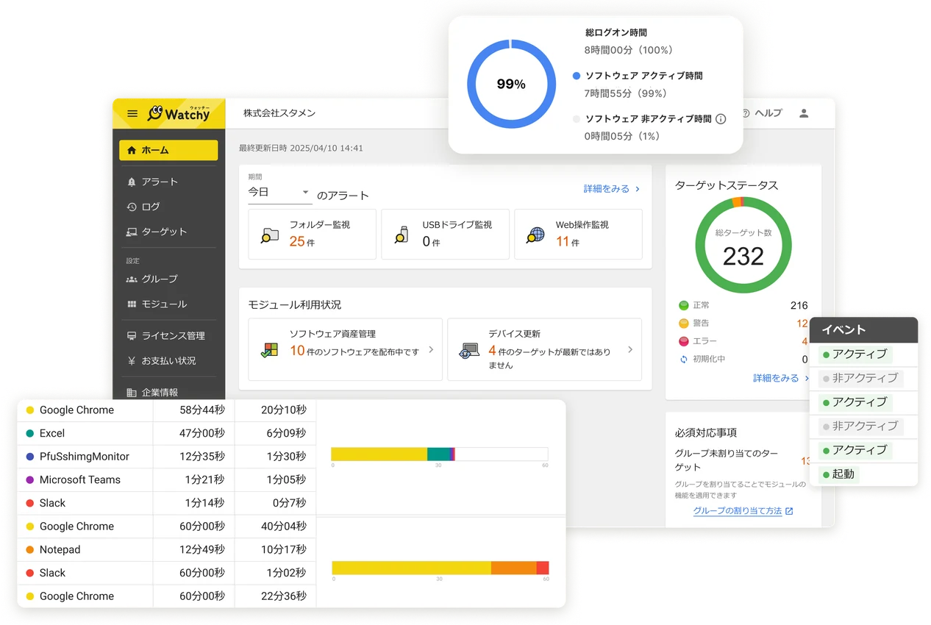931x625 pixels.
Task: Click the first 非アクティブ event badge
Action: 860,378
